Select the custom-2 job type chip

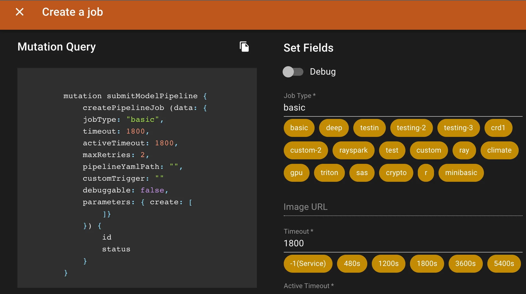[306, 150]
